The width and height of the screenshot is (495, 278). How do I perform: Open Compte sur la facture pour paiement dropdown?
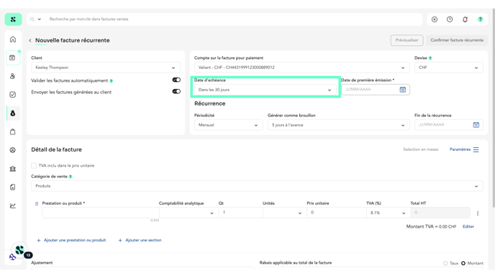coord(301,68)
